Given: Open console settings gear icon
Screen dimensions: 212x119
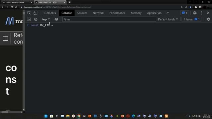Looking at the screenshot, I should coord(208,19).
